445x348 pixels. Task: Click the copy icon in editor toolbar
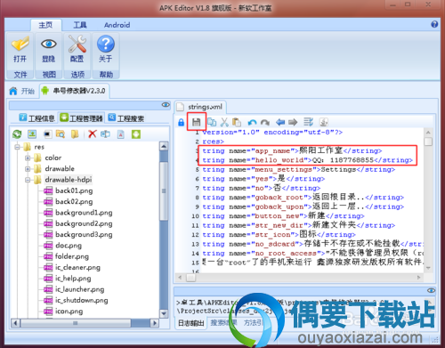tap(212, 122)
